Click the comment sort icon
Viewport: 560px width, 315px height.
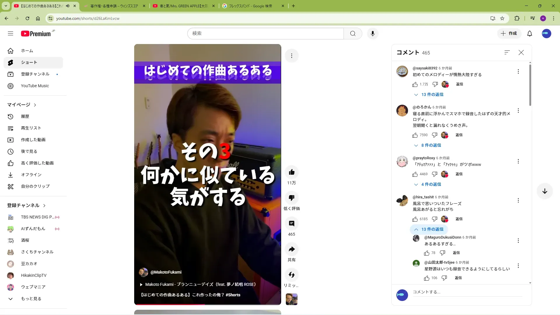point(507,52)
